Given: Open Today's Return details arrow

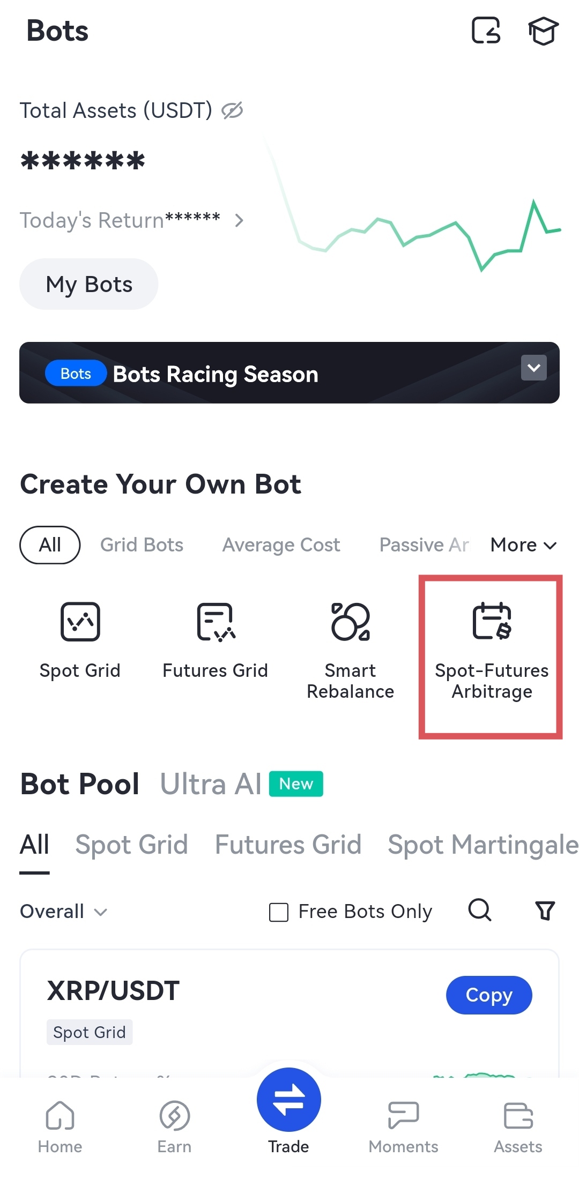Looking at the screenshot, I should click(x=239, y=220).
